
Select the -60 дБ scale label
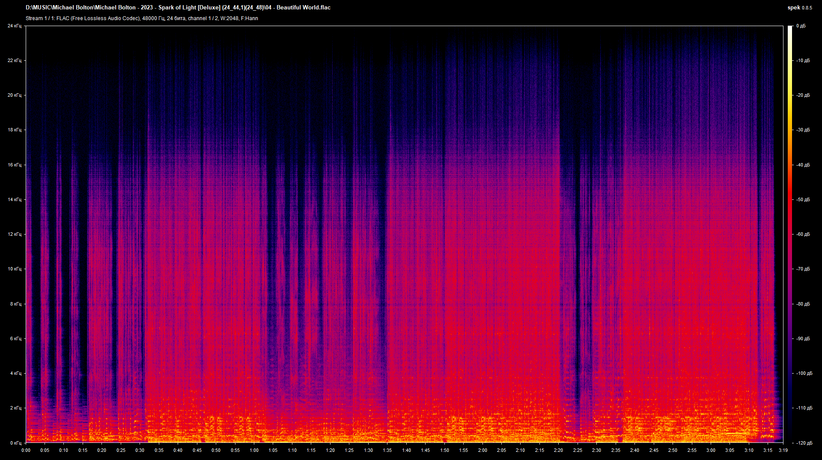[x=803, y=234]
